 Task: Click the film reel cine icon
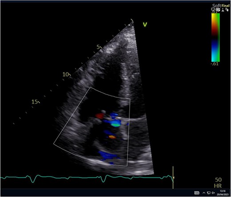218,10
